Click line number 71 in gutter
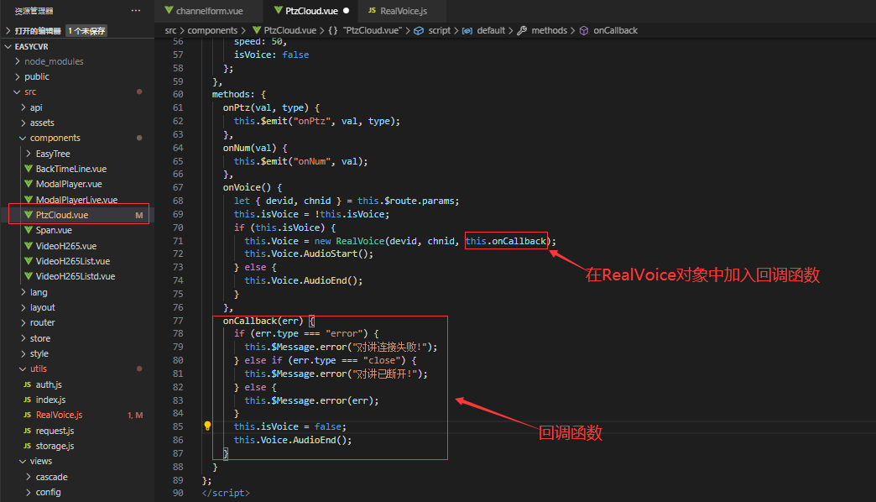The width and height of the screenshot is (876, 502). click(x=178, y=241)
